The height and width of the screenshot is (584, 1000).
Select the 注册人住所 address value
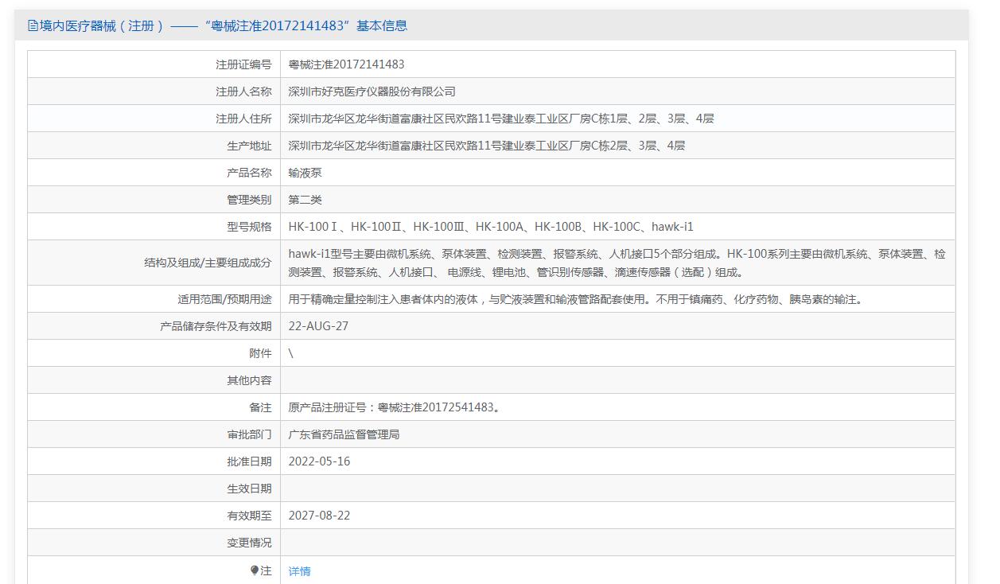tap(500, 119)
